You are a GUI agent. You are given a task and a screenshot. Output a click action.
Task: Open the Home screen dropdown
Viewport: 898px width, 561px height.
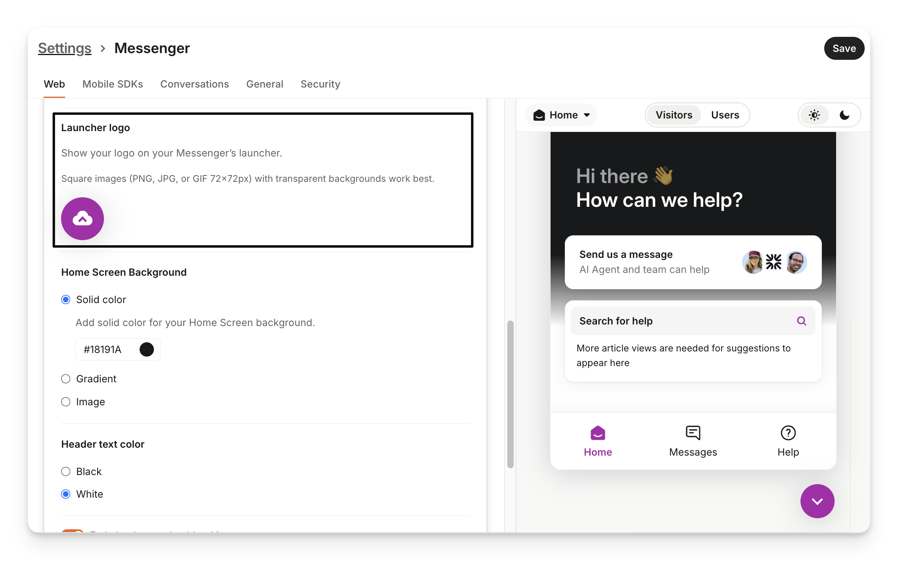pos(562,115)
